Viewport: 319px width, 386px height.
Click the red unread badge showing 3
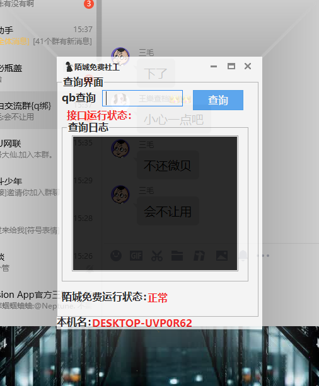(89, 4)
